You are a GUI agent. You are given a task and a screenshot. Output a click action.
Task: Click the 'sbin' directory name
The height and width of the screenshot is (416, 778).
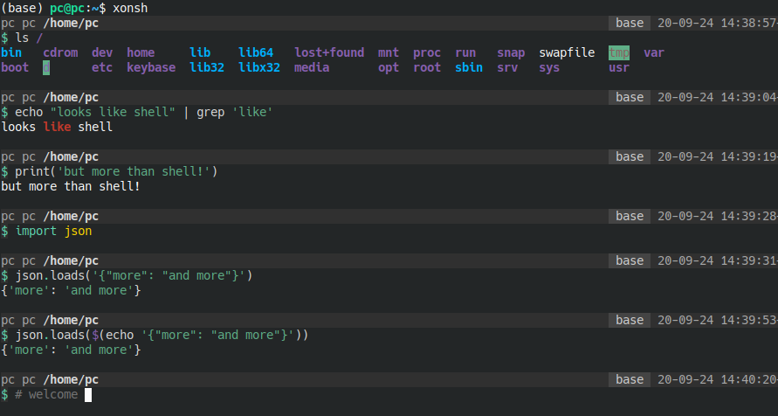[469, 67]
